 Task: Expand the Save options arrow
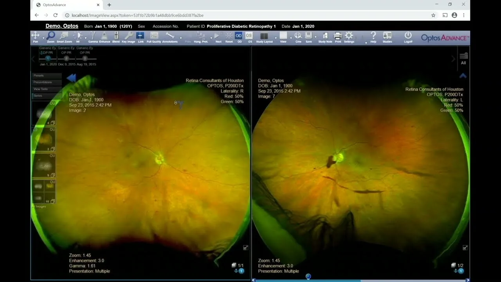point(315,38)
